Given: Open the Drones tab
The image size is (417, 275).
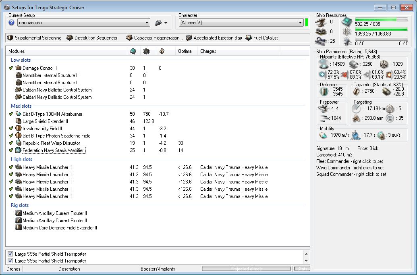Looking at the screenshot, I should tap(14, 269).
